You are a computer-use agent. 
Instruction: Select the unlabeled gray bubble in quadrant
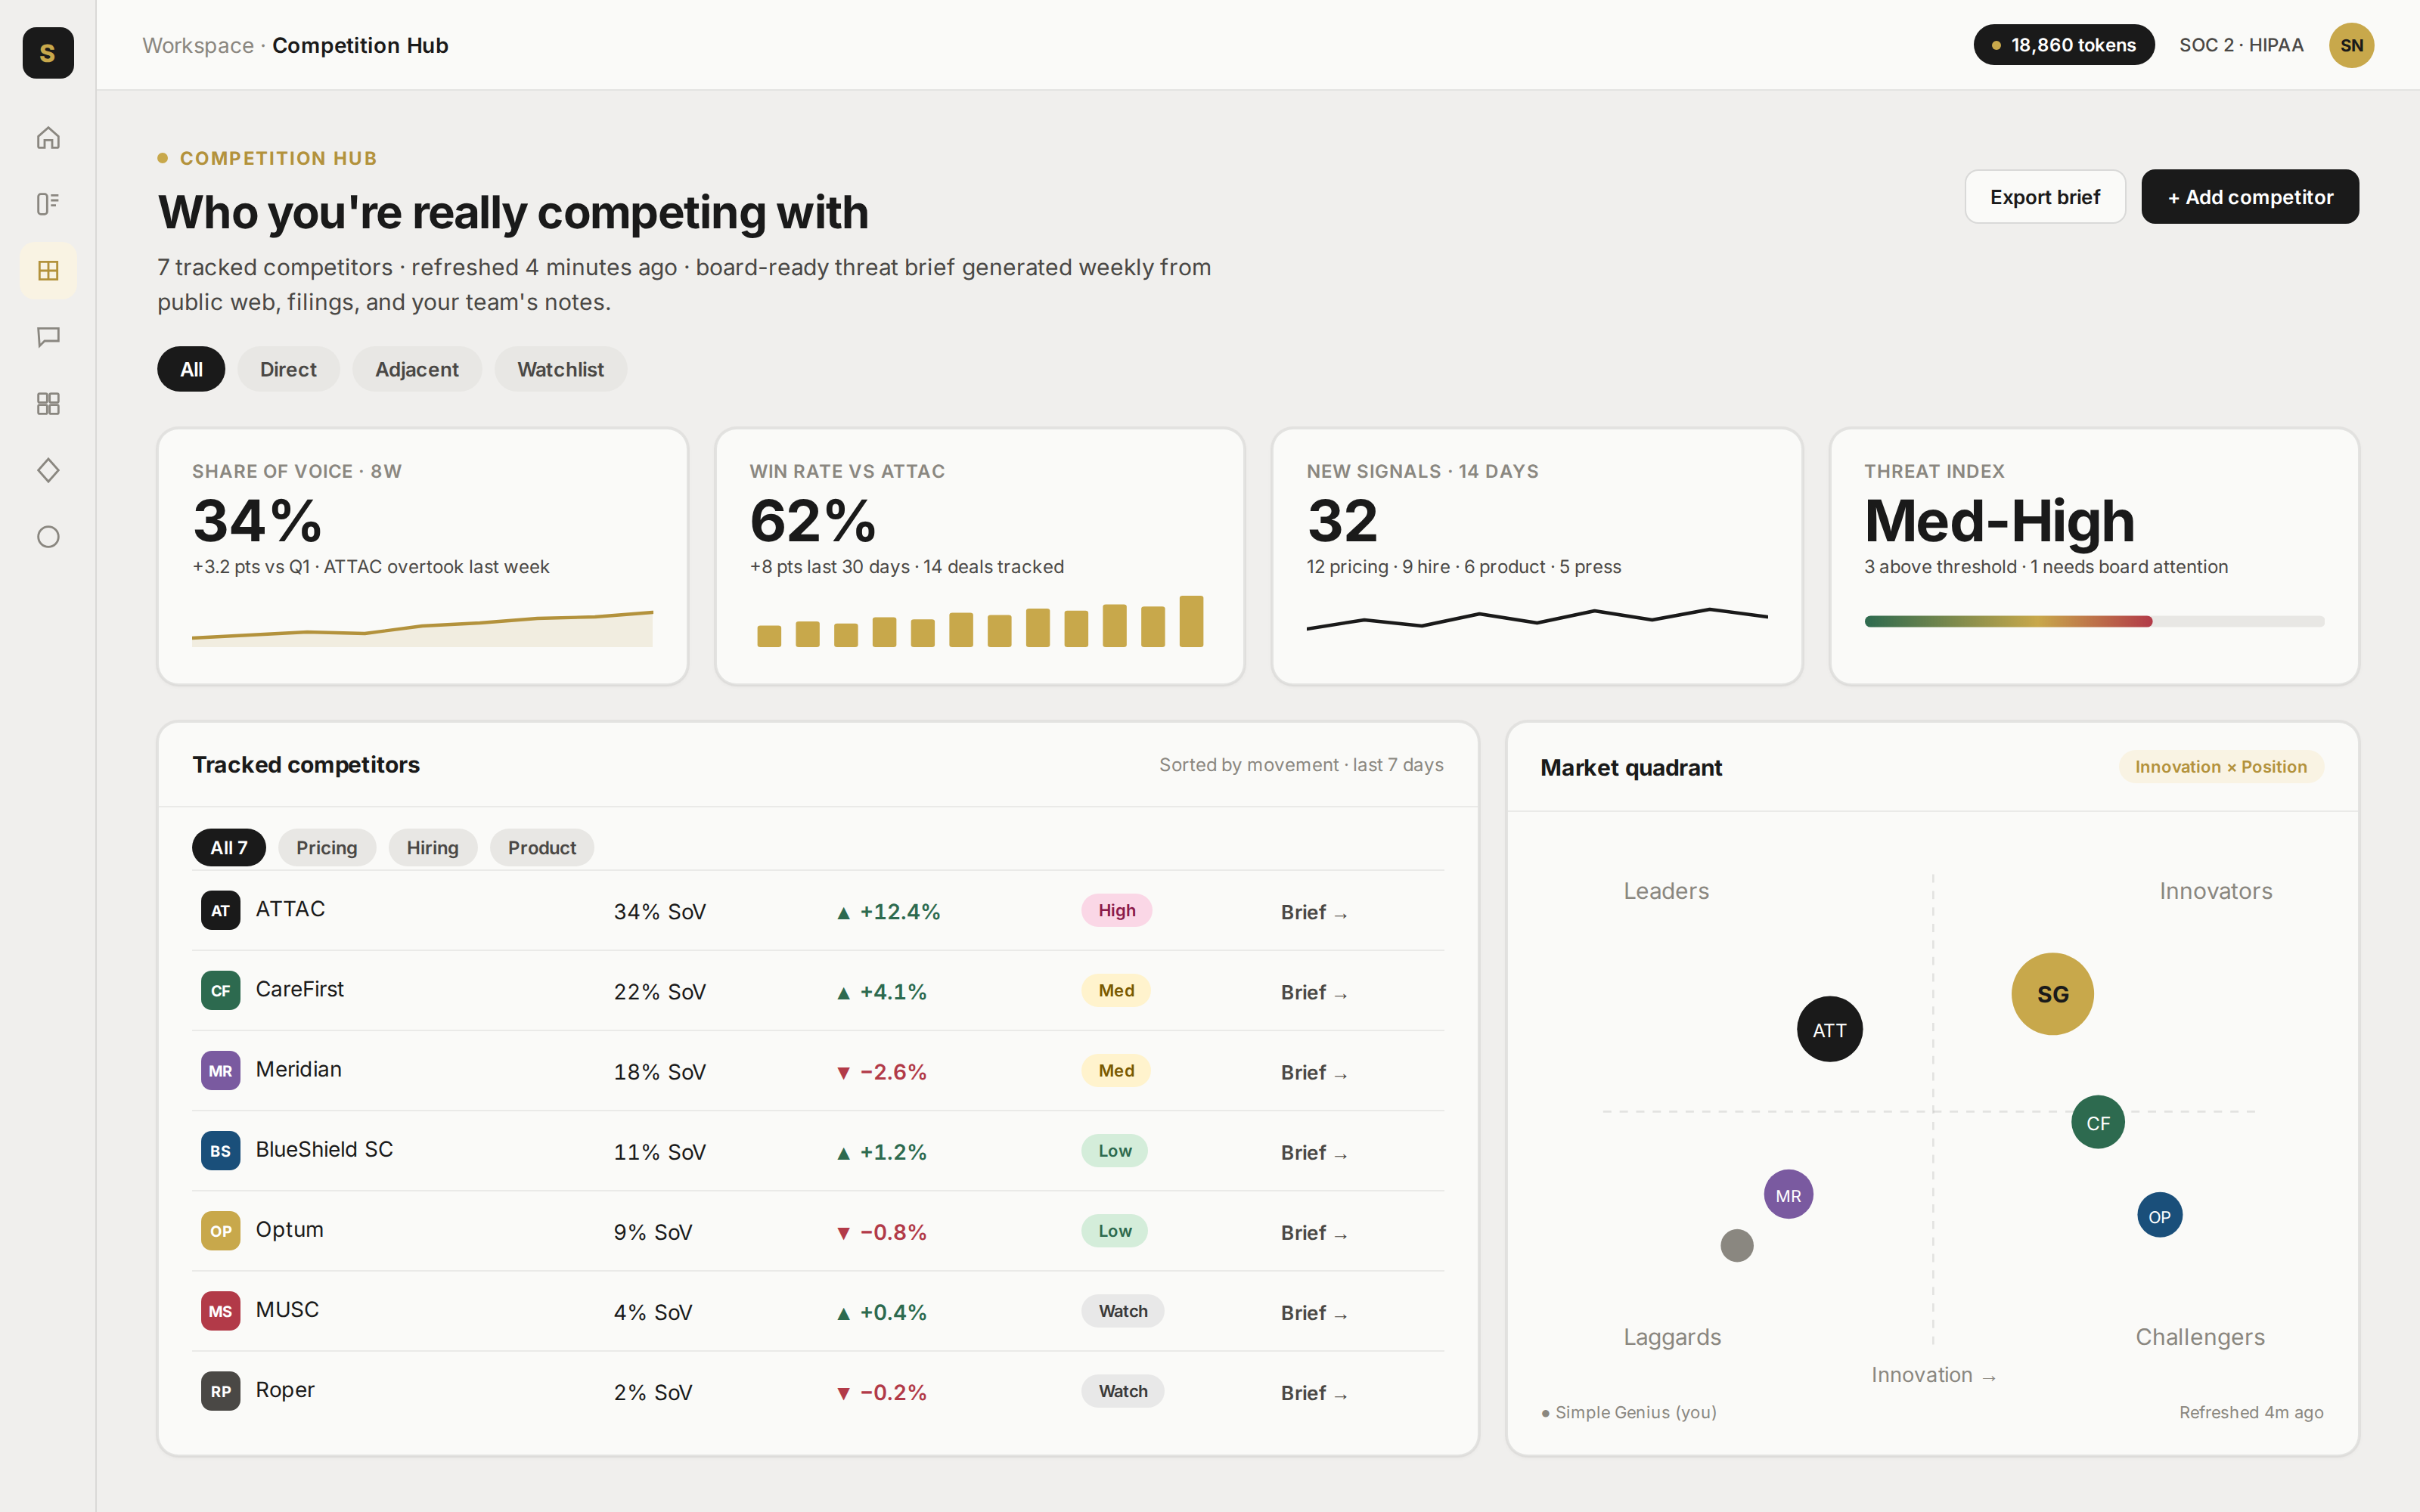(1737, 1245)
